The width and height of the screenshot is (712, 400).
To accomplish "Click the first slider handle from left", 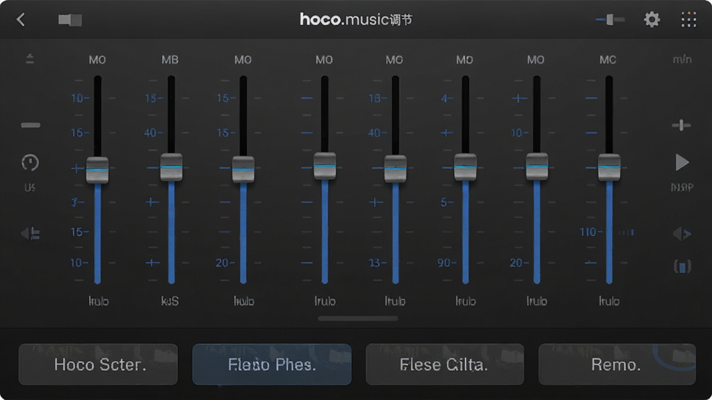I will (97, 170).
